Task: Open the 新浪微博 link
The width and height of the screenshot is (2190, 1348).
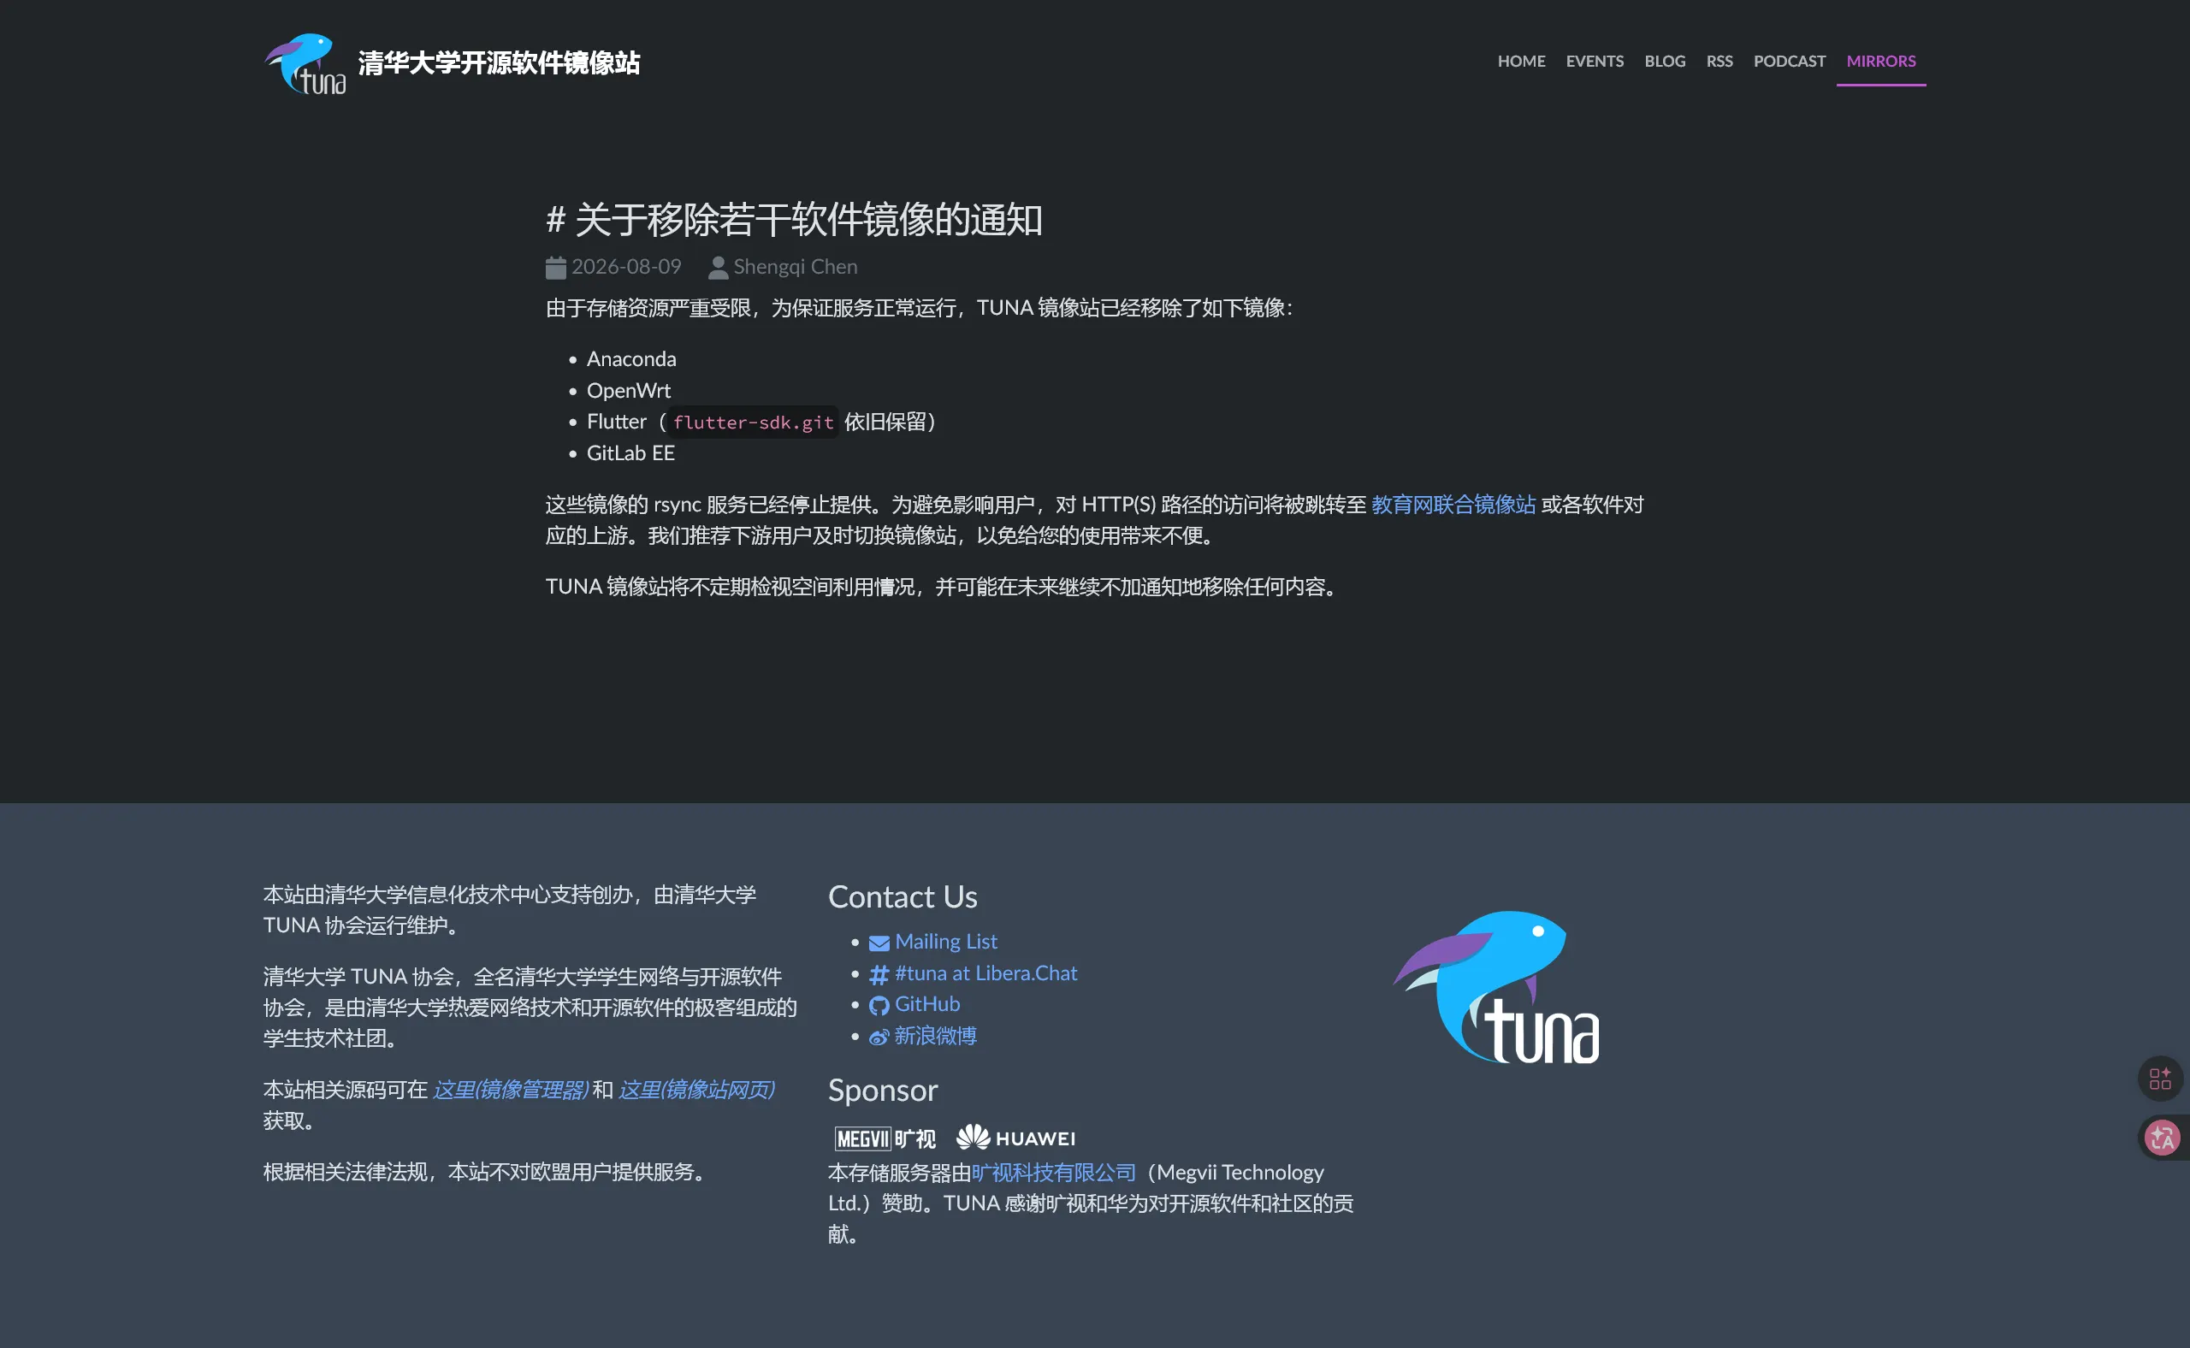Action: 935,1036
